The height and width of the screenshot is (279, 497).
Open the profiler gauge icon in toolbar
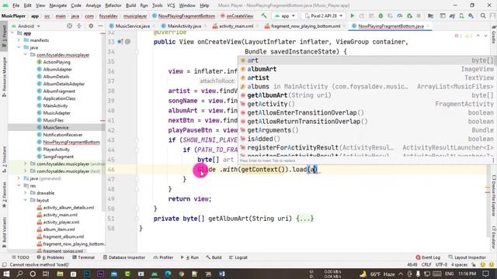point(400,15)
